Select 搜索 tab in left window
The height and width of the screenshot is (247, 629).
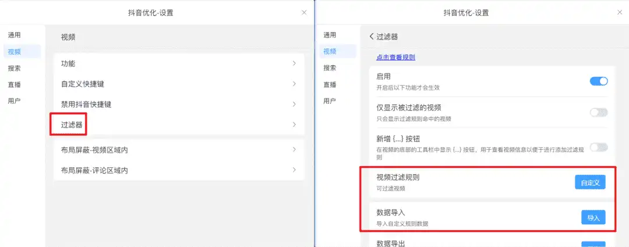(x=14, y=68)
